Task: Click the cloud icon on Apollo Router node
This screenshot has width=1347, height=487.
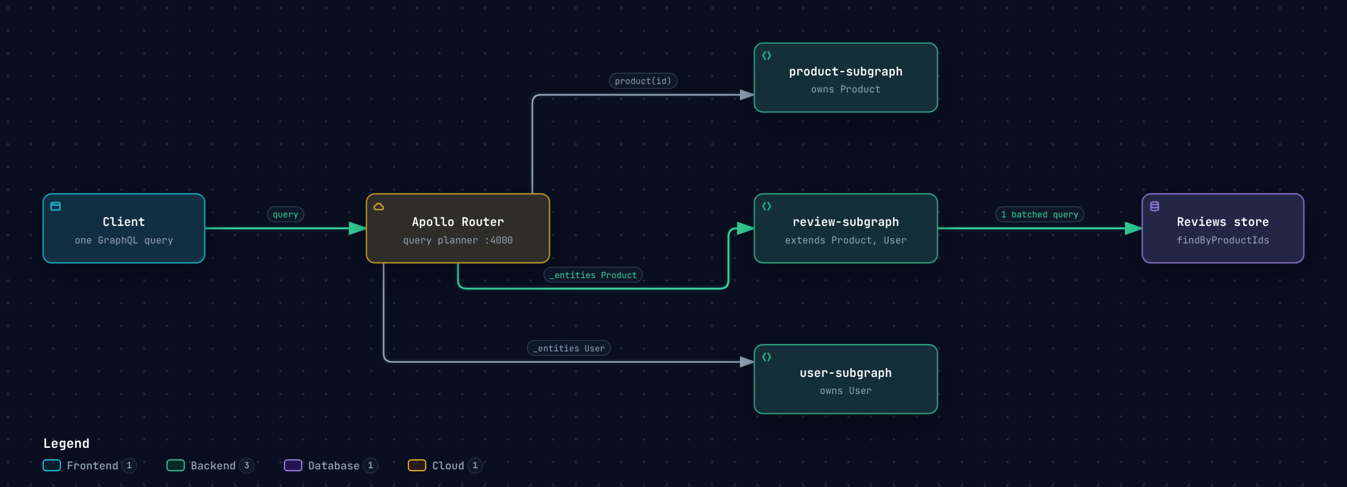Action: (x=379, y=207)
